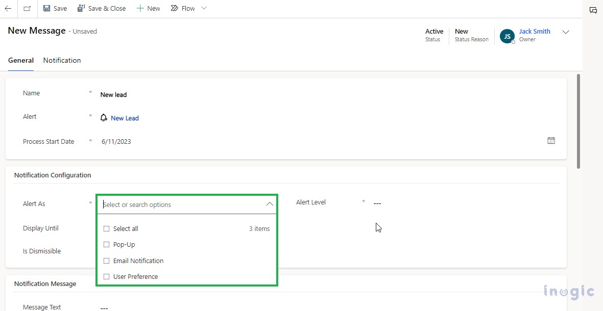This screenshot has height=311, width=603.
Task: Check the User Preference option
Action: pyautogui.click(x=107, y=276)
